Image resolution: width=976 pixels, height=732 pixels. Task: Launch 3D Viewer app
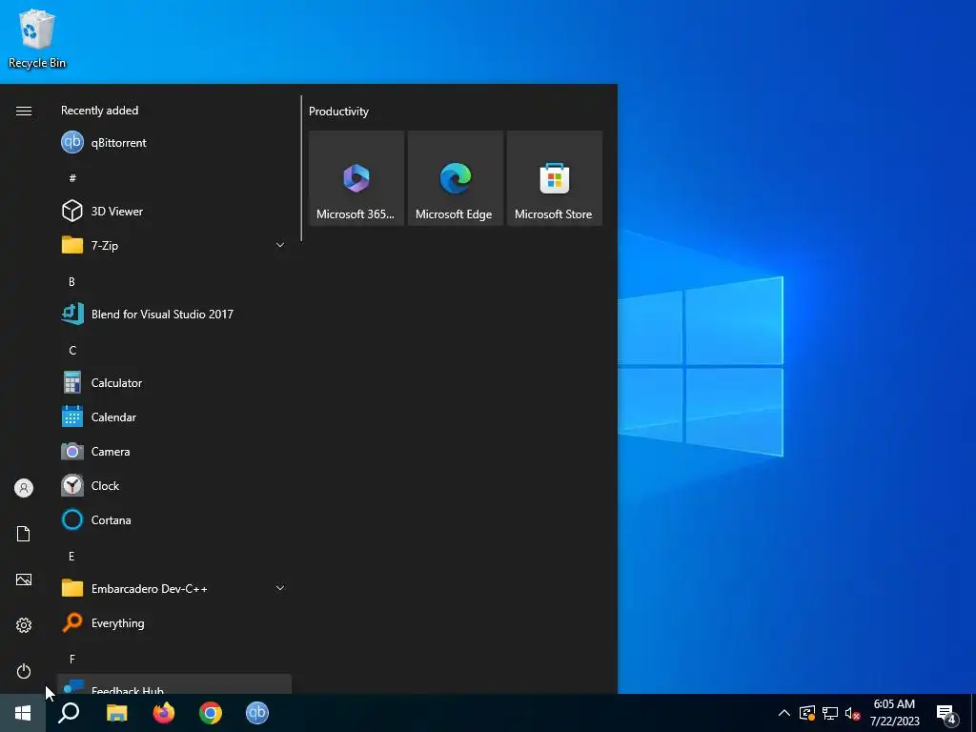174,211
